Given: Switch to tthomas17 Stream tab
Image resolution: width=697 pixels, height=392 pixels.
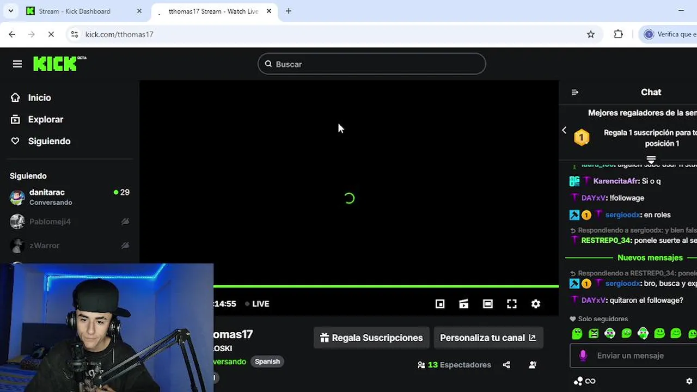Looking at the screenshot, I should pyautogui.click(x=213, y=11).
